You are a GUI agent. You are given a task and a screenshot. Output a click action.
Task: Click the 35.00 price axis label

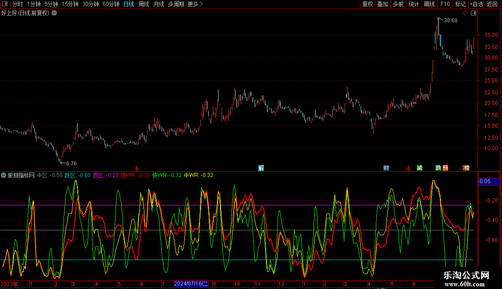click(x=491, y=35)
